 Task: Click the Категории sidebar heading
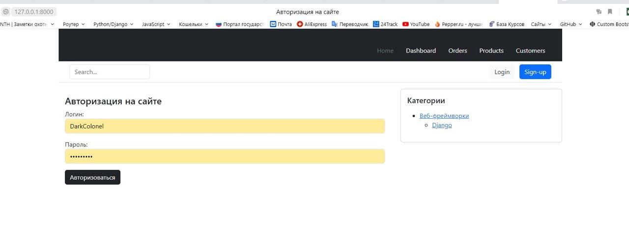click(426, 101)
